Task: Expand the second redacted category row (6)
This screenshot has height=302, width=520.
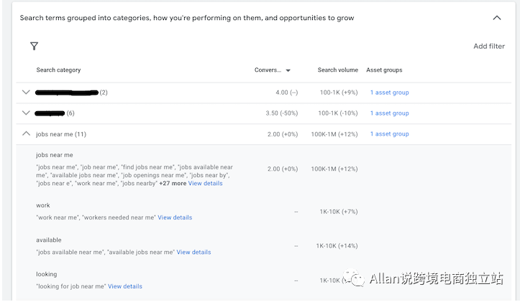Action: 27,113
